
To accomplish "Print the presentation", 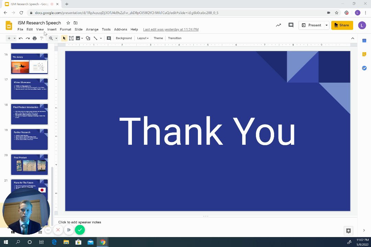I will pos(35,38).
